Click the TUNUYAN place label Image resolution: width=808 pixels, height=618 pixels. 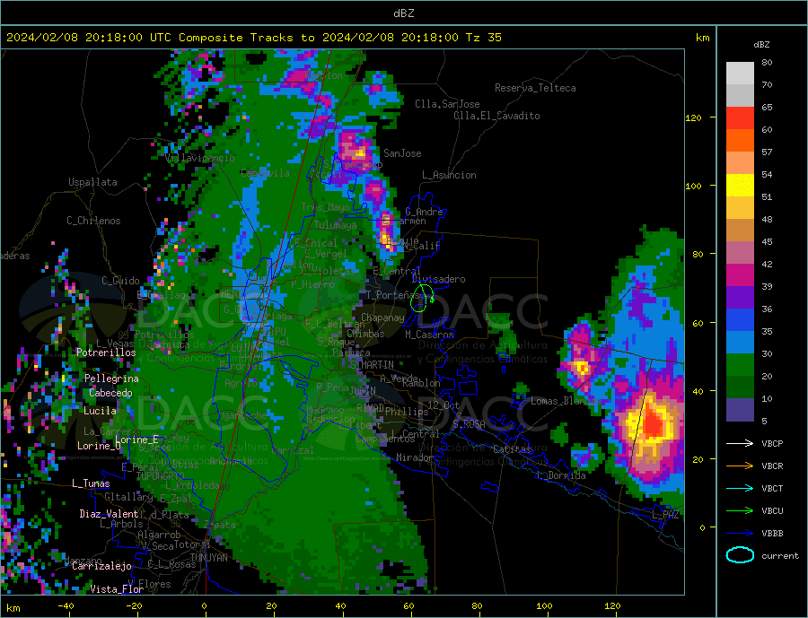208,558
